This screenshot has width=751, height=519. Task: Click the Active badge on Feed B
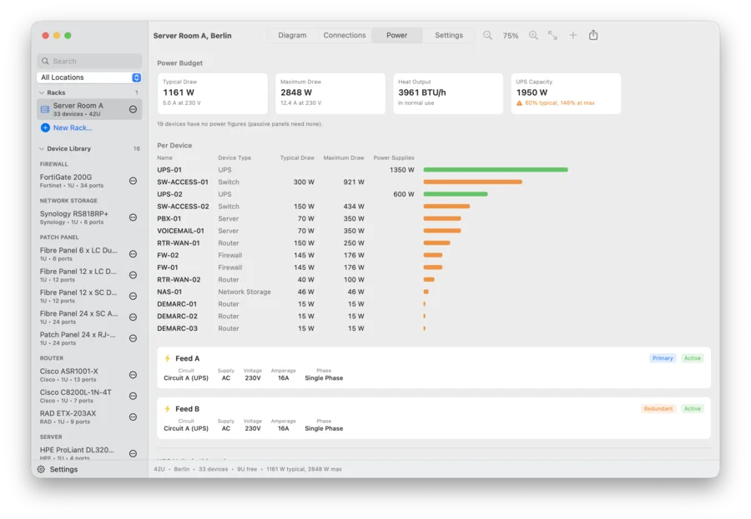click(692, 409)
